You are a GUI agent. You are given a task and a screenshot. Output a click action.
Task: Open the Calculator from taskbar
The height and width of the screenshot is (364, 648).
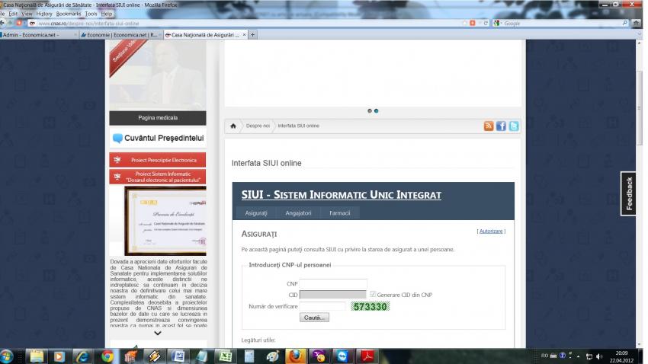249,356
